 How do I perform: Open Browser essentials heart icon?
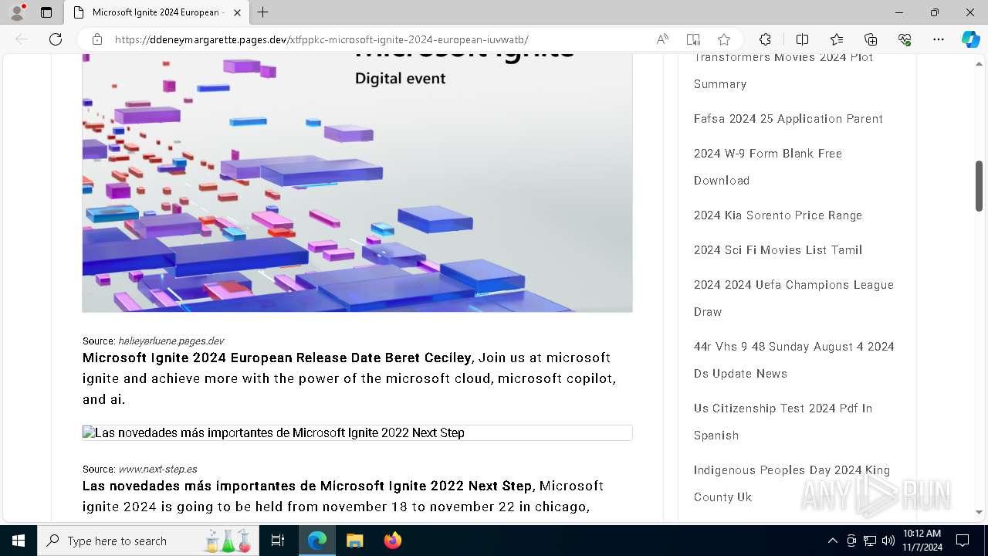(x=905, y=39)
